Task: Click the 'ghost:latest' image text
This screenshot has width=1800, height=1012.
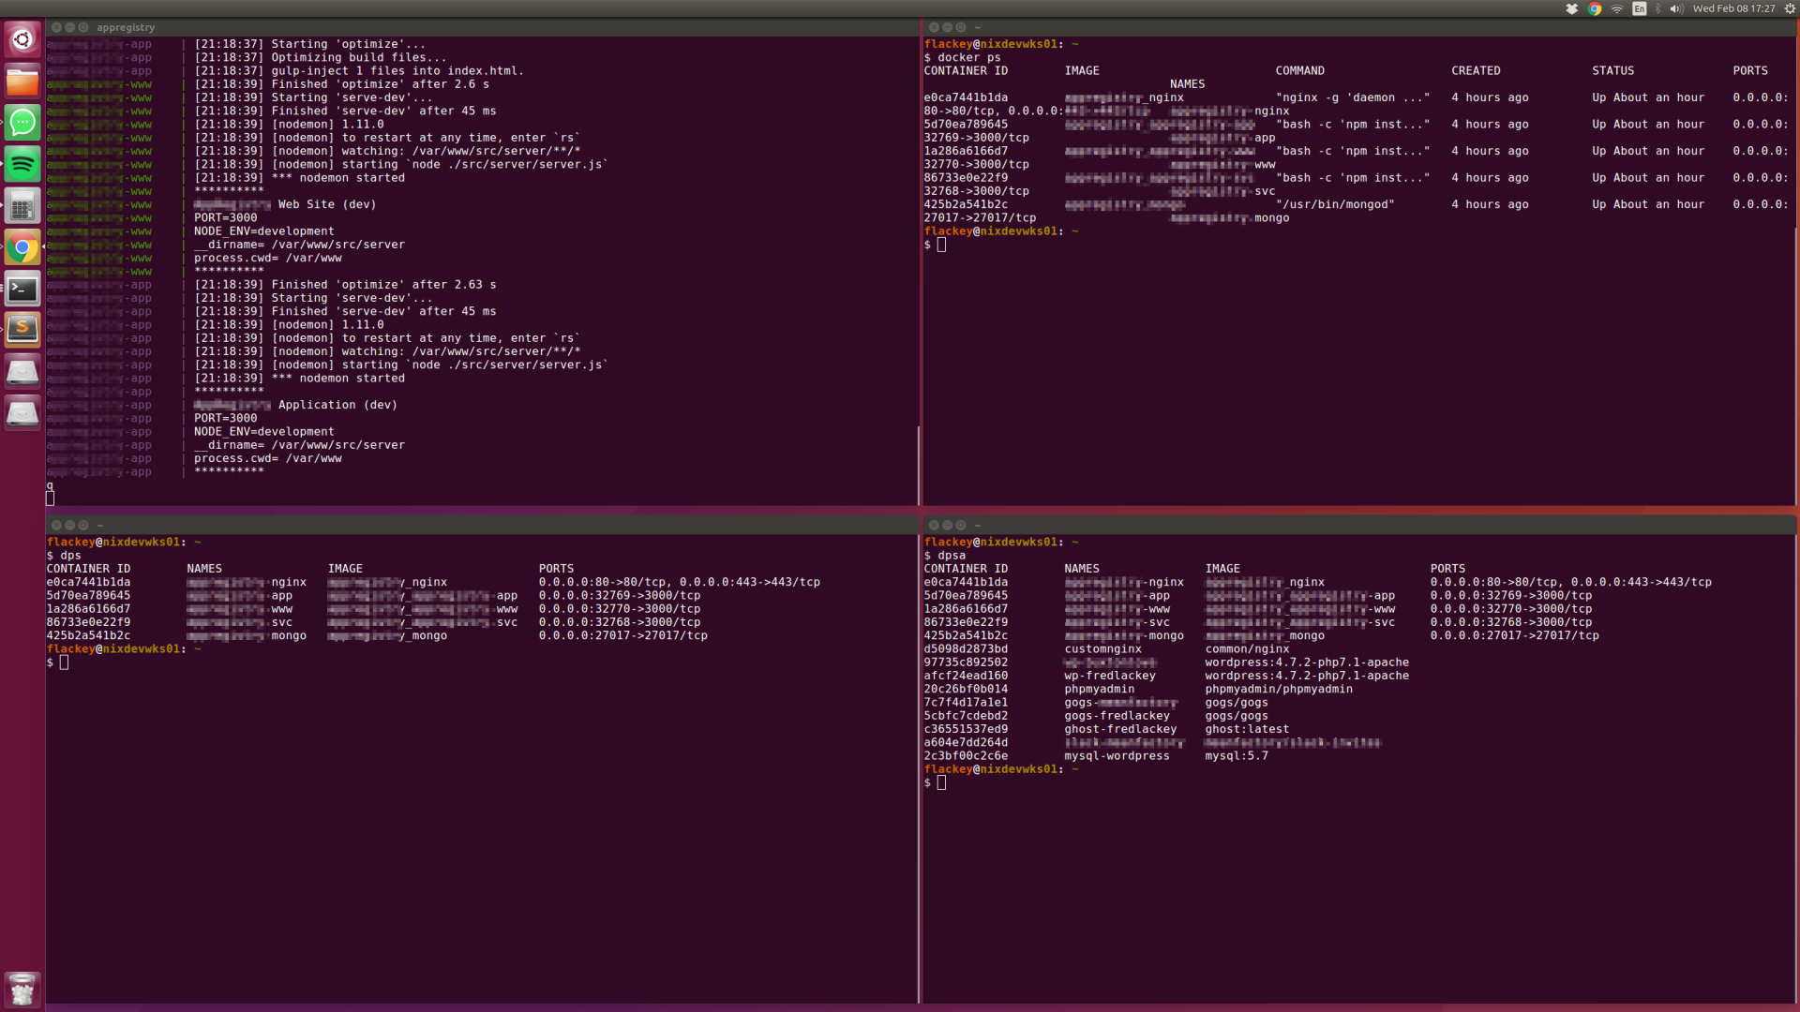Action: click(x=1247, y=729)
